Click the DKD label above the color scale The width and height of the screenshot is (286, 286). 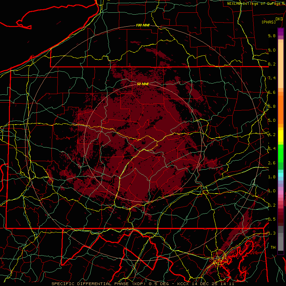pyautogui.click(x=279, y=19)
